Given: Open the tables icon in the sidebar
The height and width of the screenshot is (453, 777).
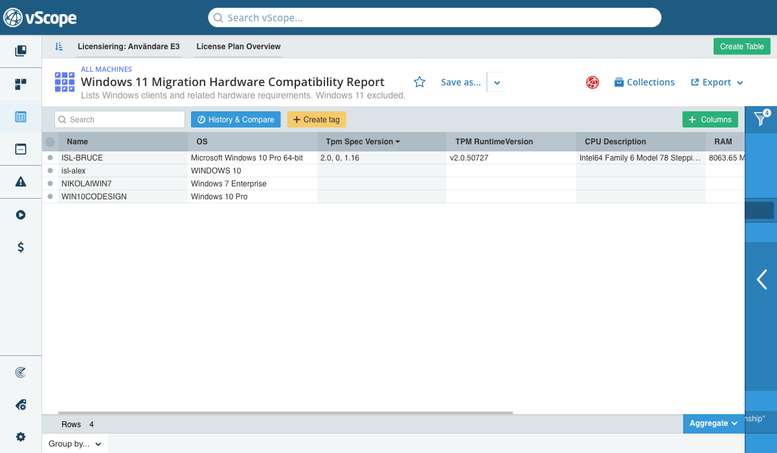Looking at the screenshot, I should point(21,117).
